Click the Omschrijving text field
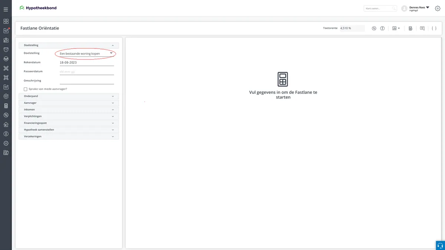Screen dimensions: 445x250 (87, 80)
